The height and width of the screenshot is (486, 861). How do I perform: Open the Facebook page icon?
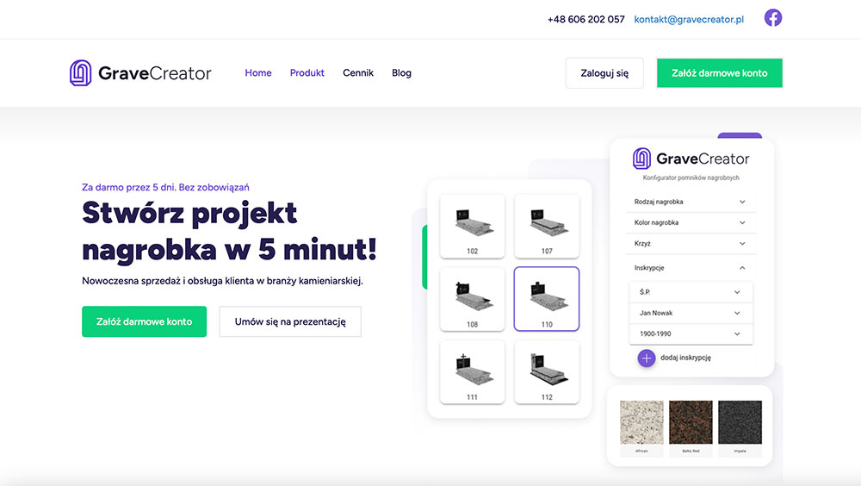(772, 18)
